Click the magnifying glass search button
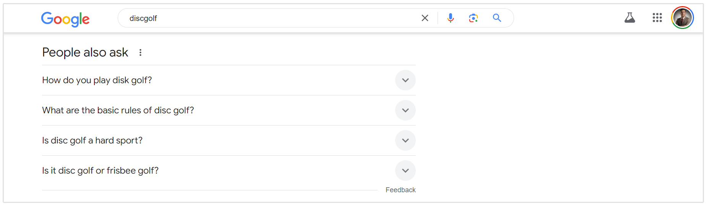This screenshot has width=707, height=206. (497, 18)
